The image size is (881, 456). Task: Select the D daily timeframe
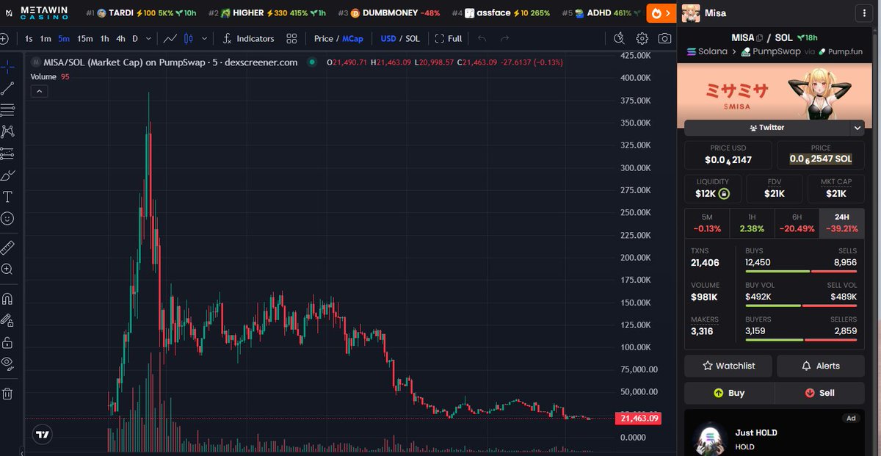(x=135, y=39)
